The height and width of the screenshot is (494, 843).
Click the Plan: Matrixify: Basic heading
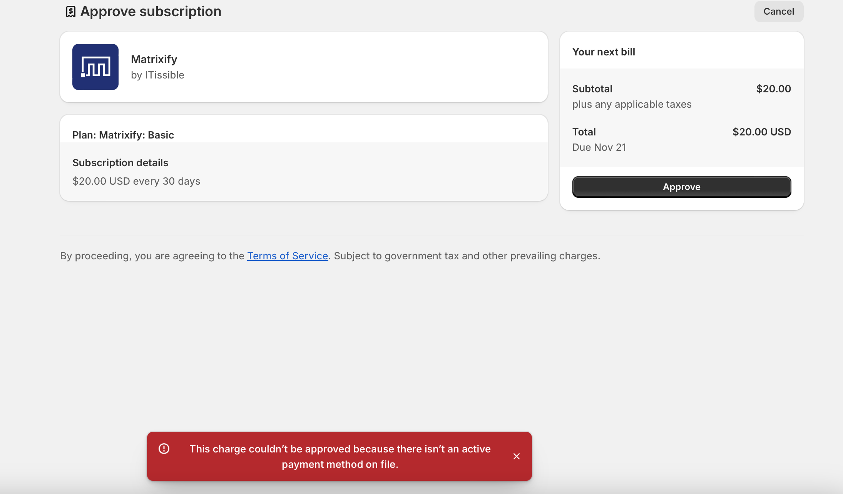point(123,135)
